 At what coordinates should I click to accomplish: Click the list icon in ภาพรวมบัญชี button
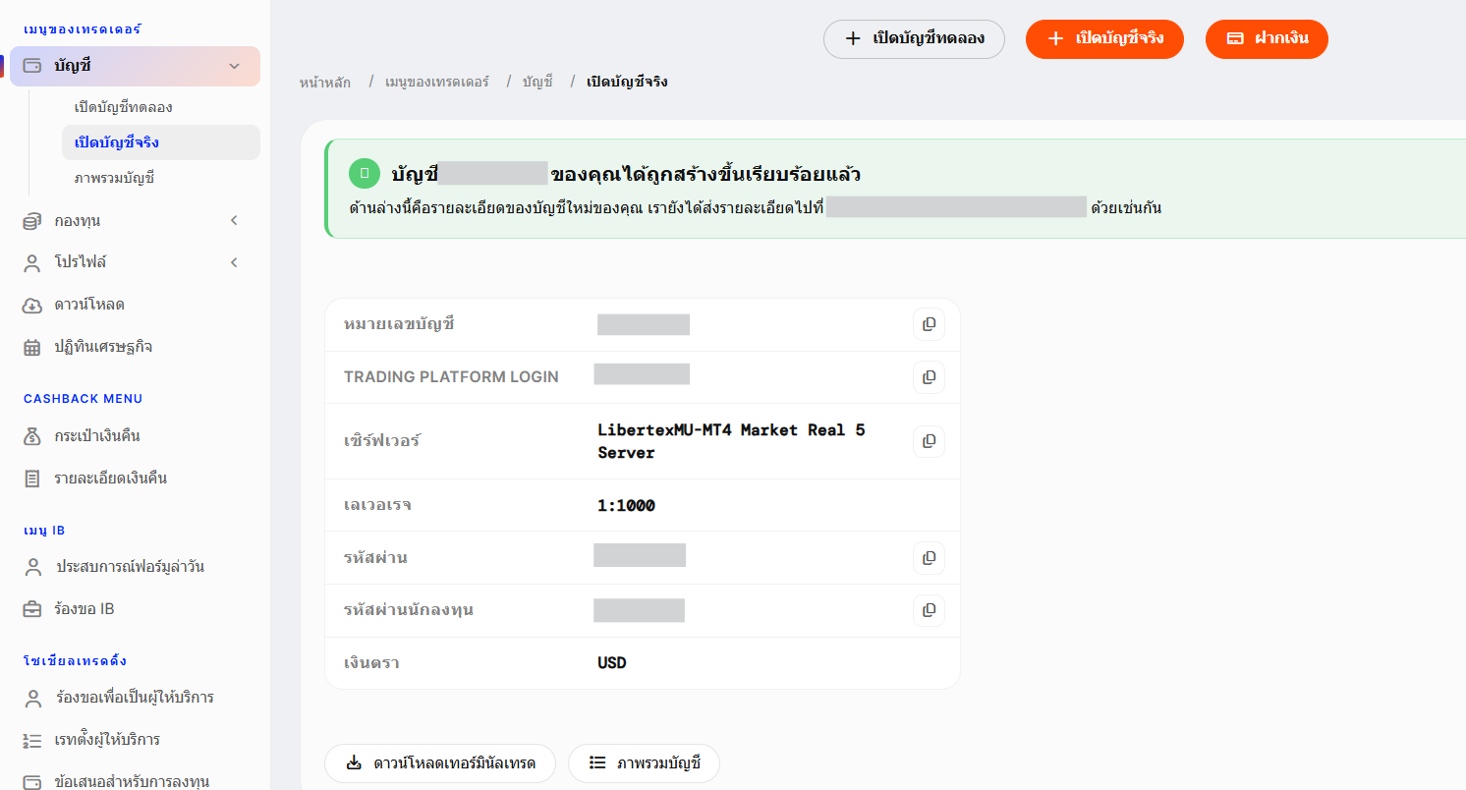pyautogui.click(x=597, y=762)
